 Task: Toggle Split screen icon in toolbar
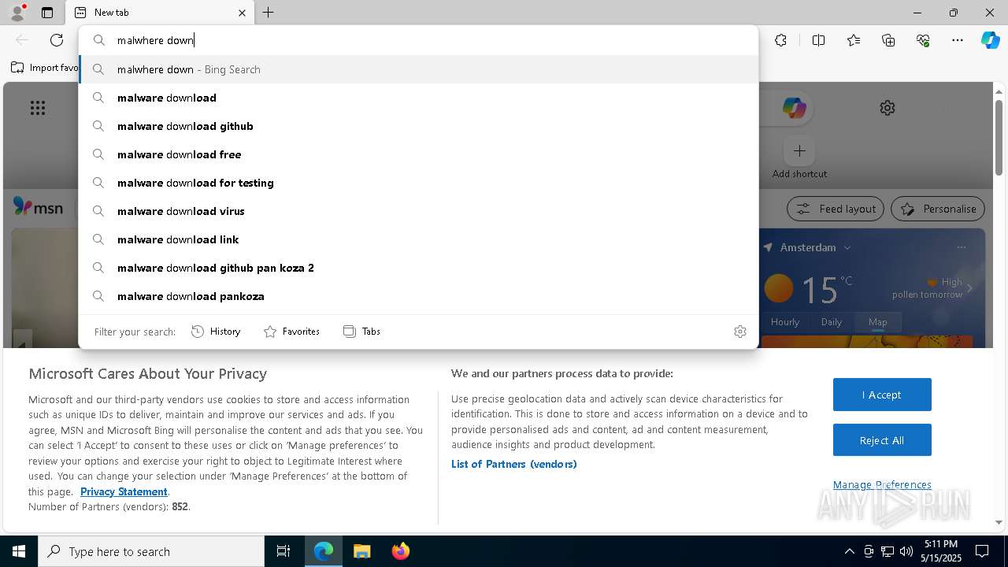(x=818, y=40)
